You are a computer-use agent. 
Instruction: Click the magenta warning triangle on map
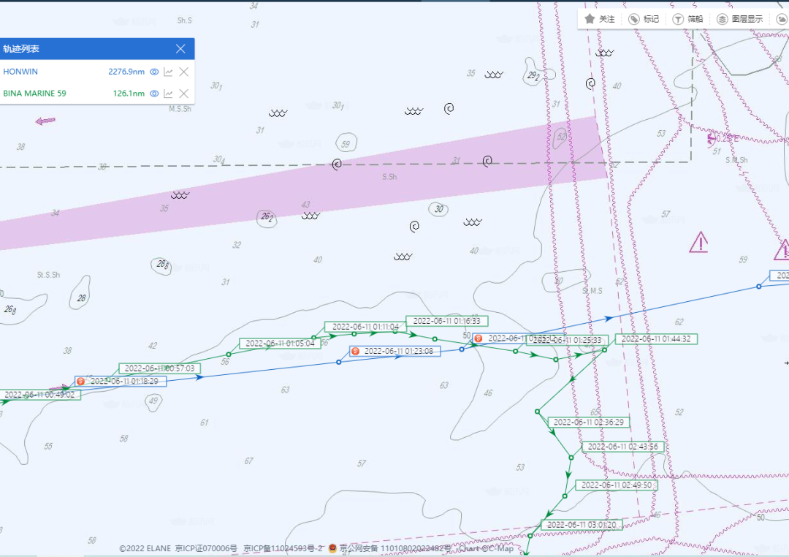698,242
